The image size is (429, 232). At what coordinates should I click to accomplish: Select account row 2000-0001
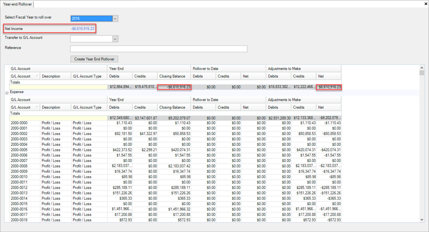175,128
